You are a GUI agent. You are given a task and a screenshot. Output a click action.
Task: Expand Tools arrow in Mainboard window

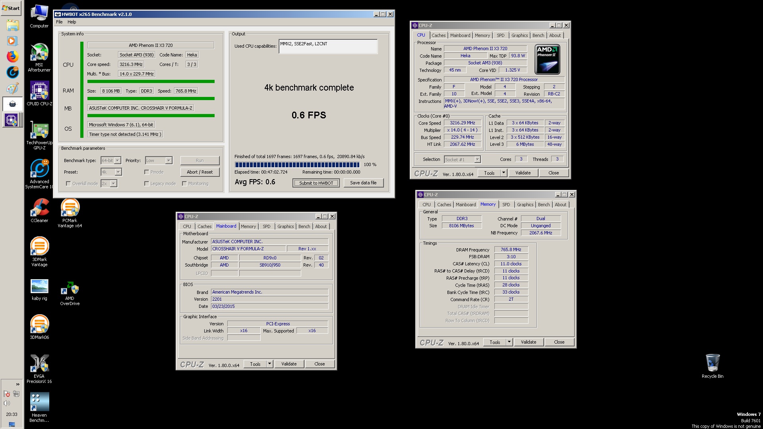pyautogui.click(x=270, y=364)
